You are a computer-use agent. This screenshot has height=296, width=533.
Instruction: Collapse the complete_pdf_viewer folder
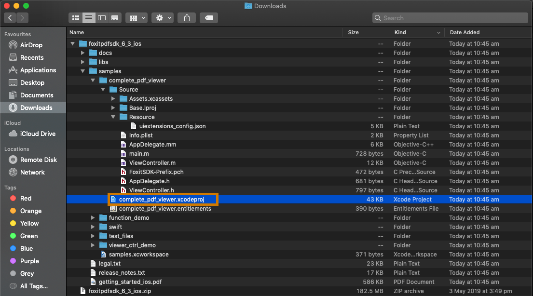coord(93,80)
